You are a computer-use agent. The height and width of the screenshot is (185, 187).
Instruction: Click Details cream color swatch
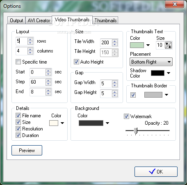point(54,123)
